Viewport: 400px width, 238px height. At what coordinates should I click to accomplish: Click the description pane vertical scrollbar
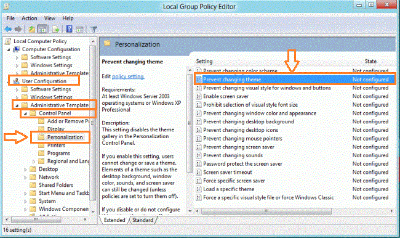pyautogui.click(x=190, y=123)
